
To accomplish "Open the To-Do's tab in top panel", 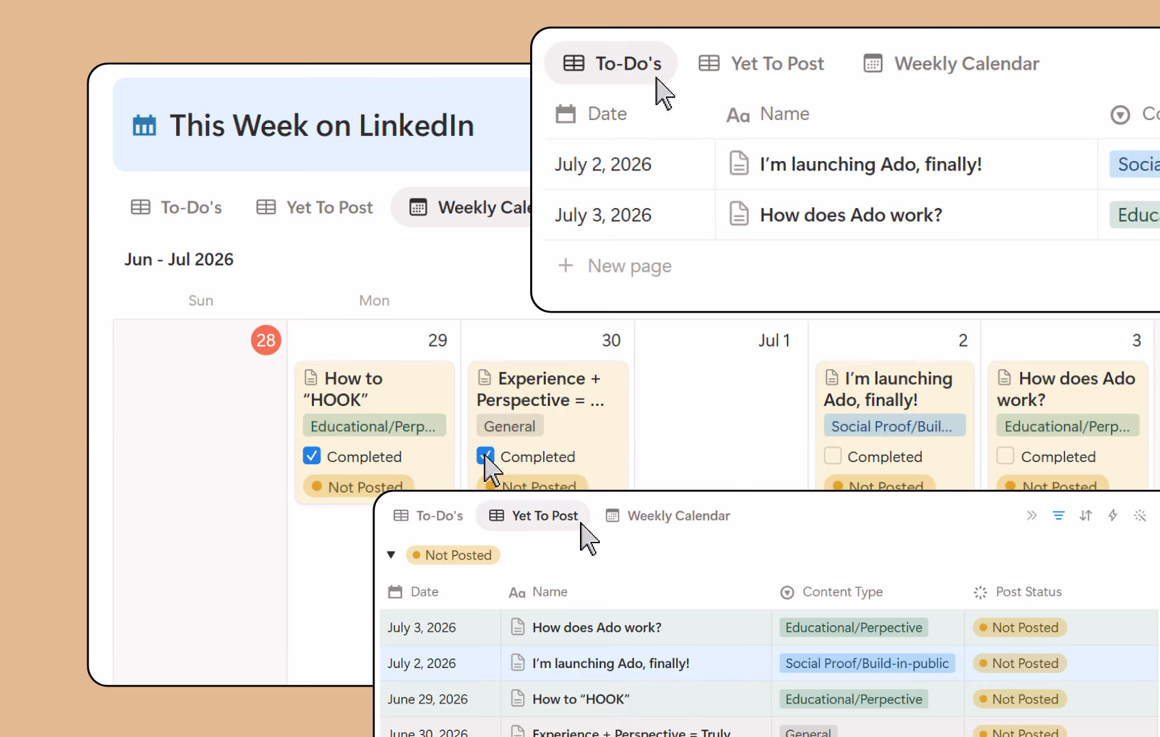I will 611,63.
